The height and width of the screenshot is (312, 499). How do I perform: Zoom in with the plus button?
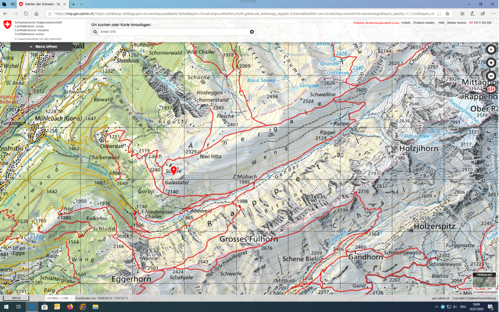pyautogui.click(x=491, y=63)
